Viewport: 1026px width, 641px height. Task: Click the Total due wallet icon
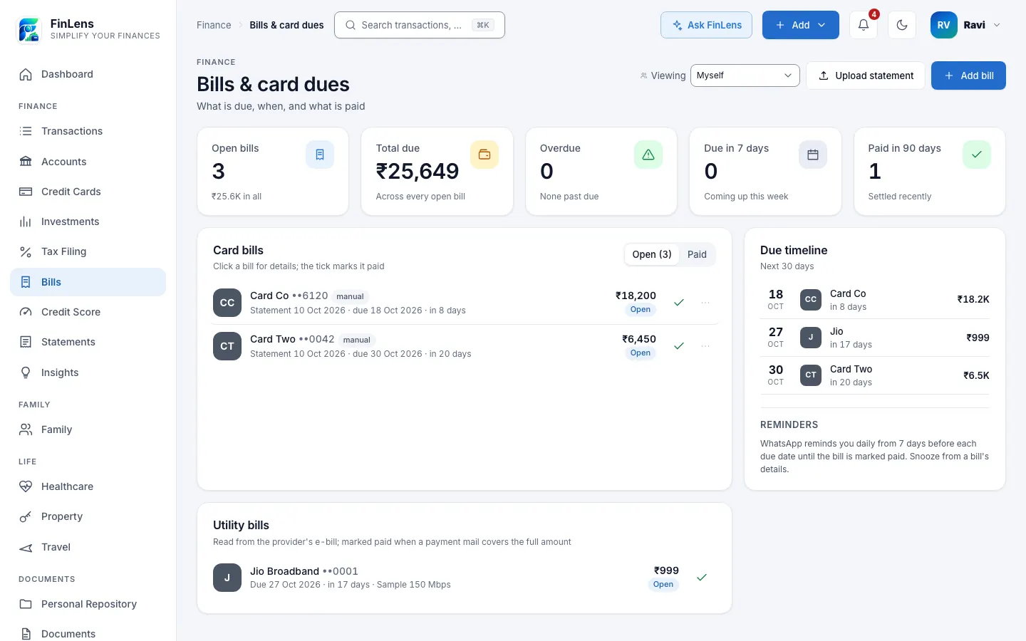point(484,155)
